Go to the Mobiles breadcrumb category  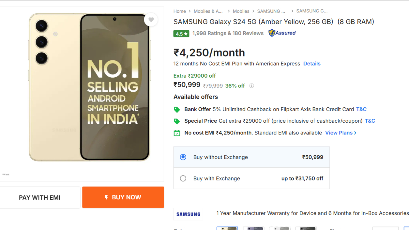coord(241,11)
